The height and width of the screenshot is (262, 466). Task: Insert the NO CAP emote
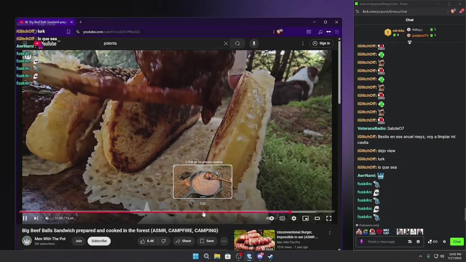[386, 232]
